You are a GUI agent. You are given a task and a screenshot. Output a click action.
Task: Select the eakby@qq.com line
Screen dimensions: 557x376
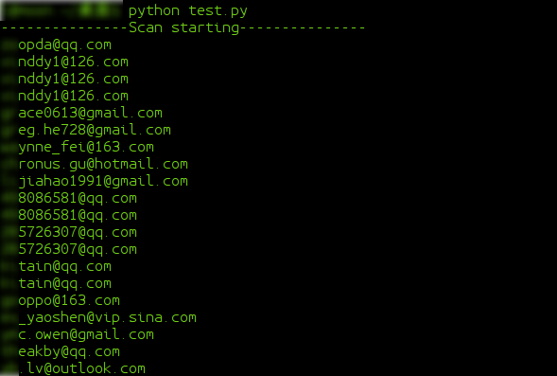69,351
